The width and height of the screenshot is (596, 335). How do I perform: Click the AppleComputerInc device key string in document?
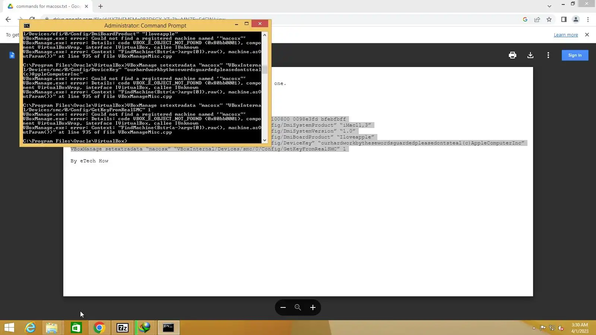421,143
